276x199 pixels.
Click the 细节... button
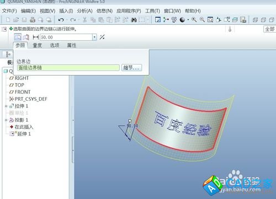(x=131, y=68)
